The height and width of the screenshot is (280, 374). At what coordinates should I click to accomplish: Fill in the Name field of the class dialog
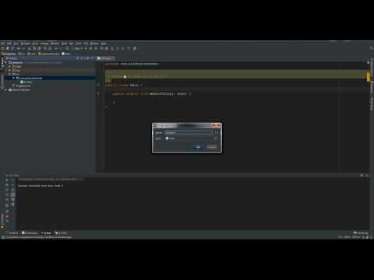pos(189,132)
